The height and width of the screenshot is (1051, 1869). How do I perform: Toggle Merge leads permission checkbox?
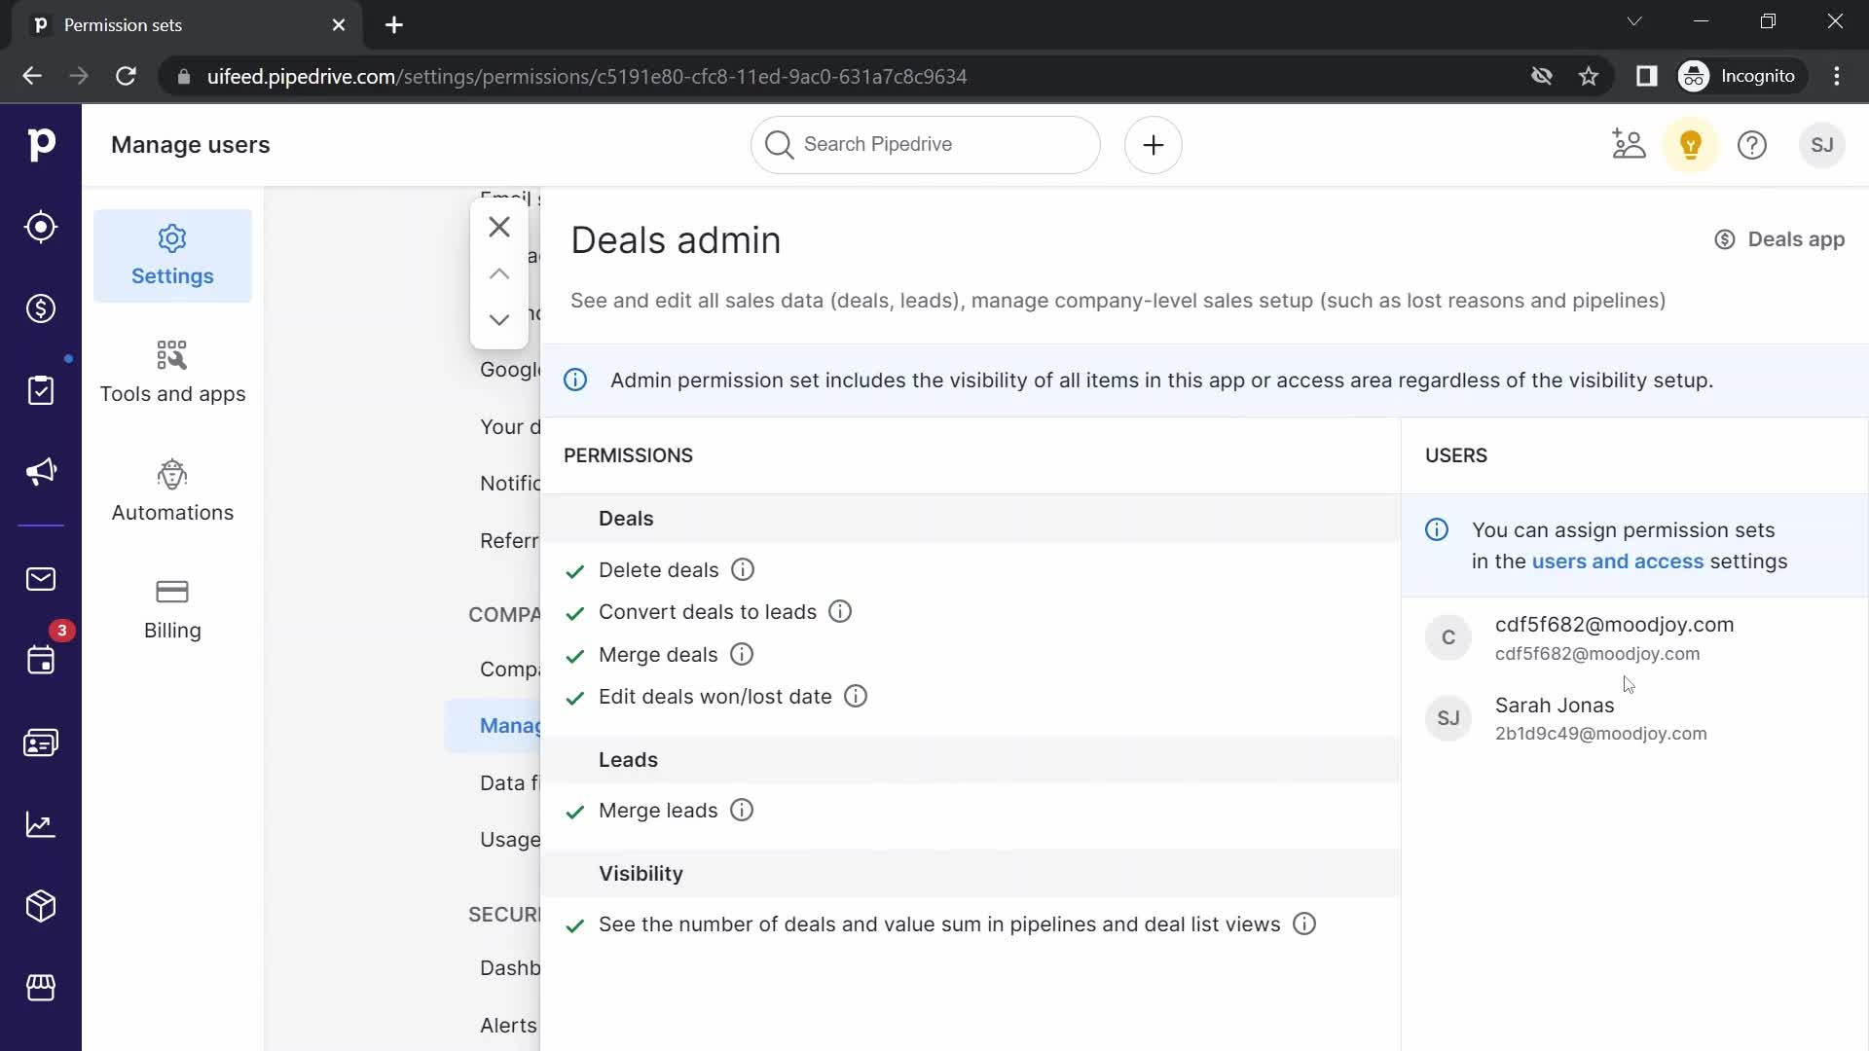click(573, 810)
